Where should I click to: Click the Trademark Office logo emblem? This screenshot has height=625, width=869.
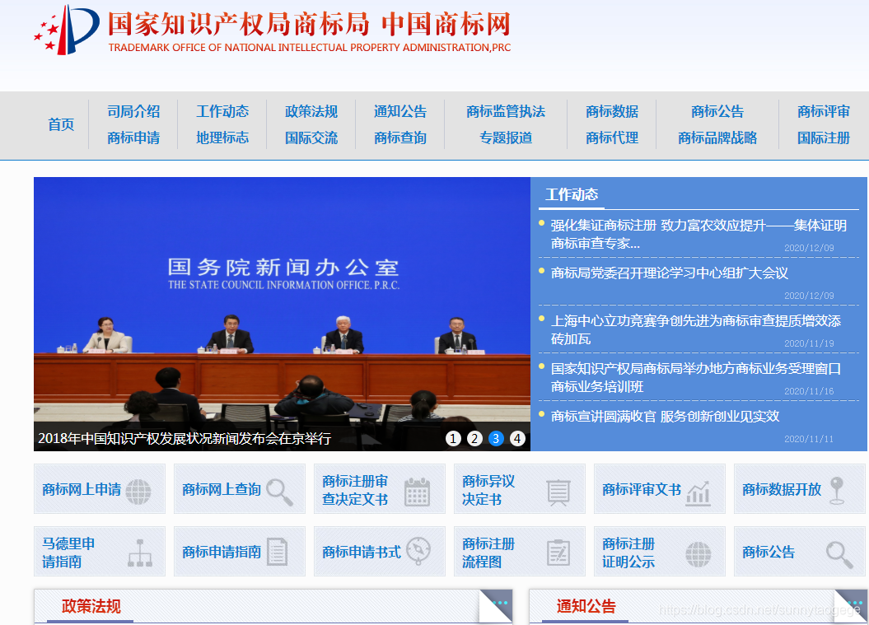pos(67,30)
